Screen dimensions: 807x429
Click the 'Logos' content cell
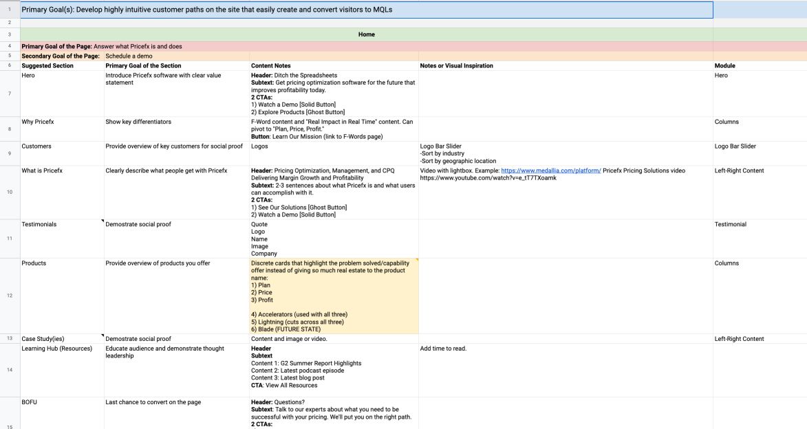pyautogui.click(x=334, y=153)
